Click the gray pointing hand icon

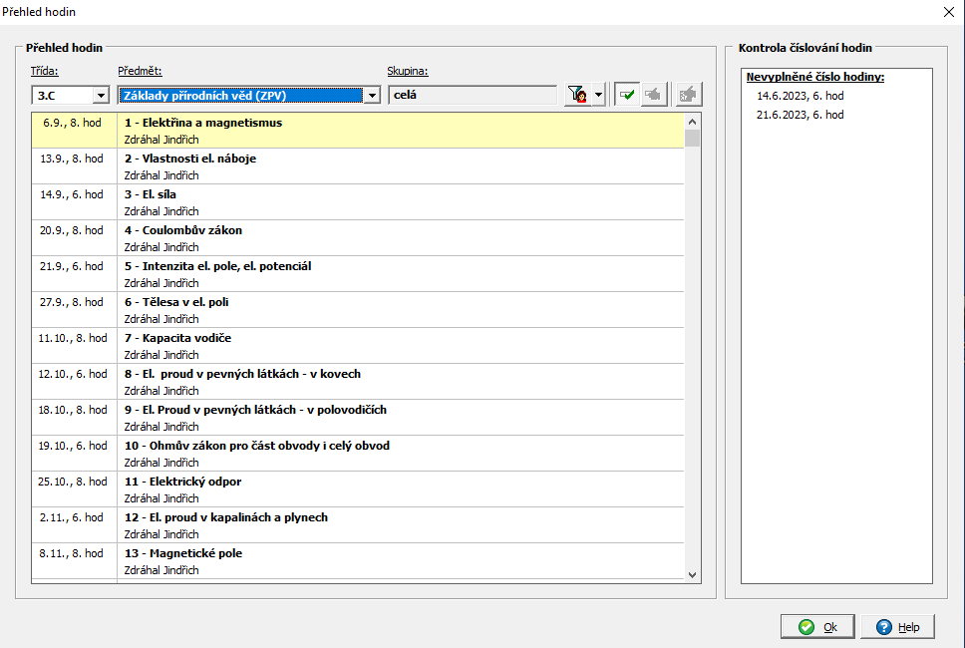652,95
